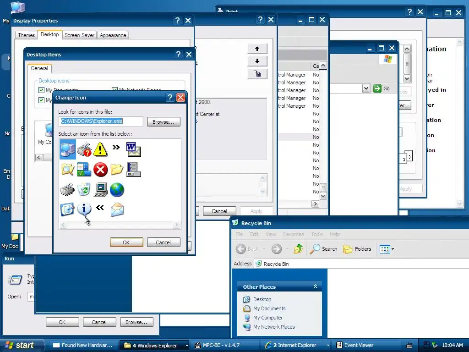Click the icon file path input field
The width and height of the screenshot is (469, 352).
click(101, 121)
